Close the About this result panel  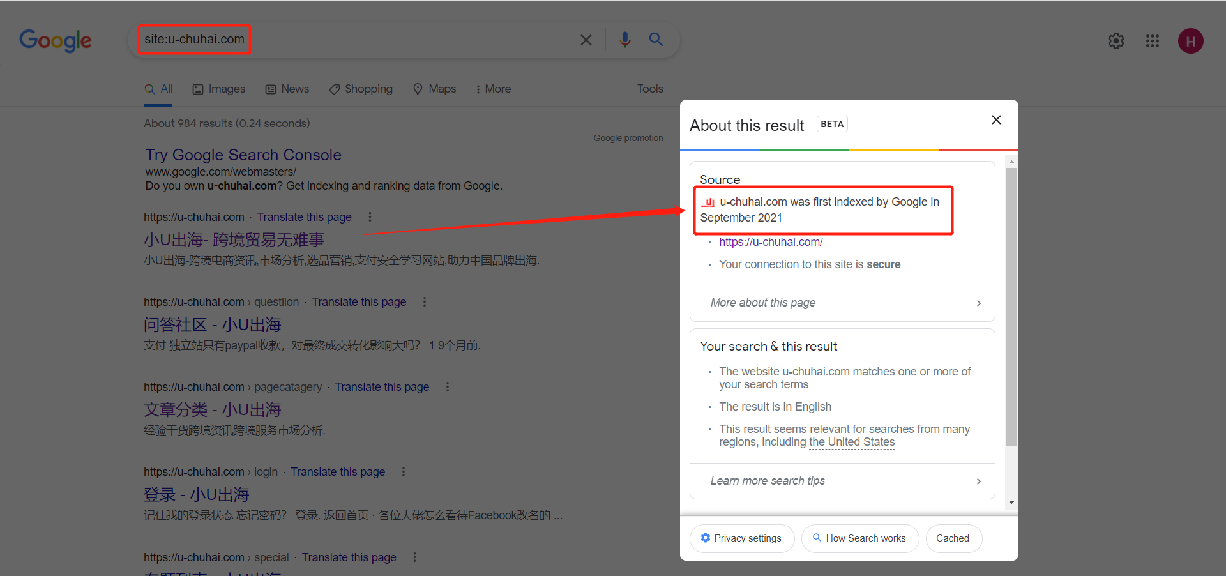coord(995,120)
